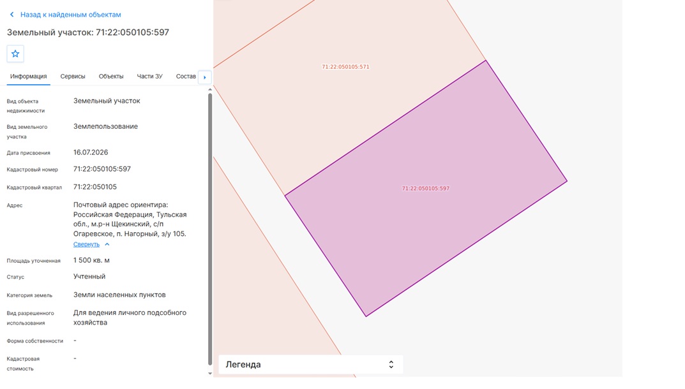Click the tabs scroll-right arrow
Screen dimensions: 685x389
[205, 77]
